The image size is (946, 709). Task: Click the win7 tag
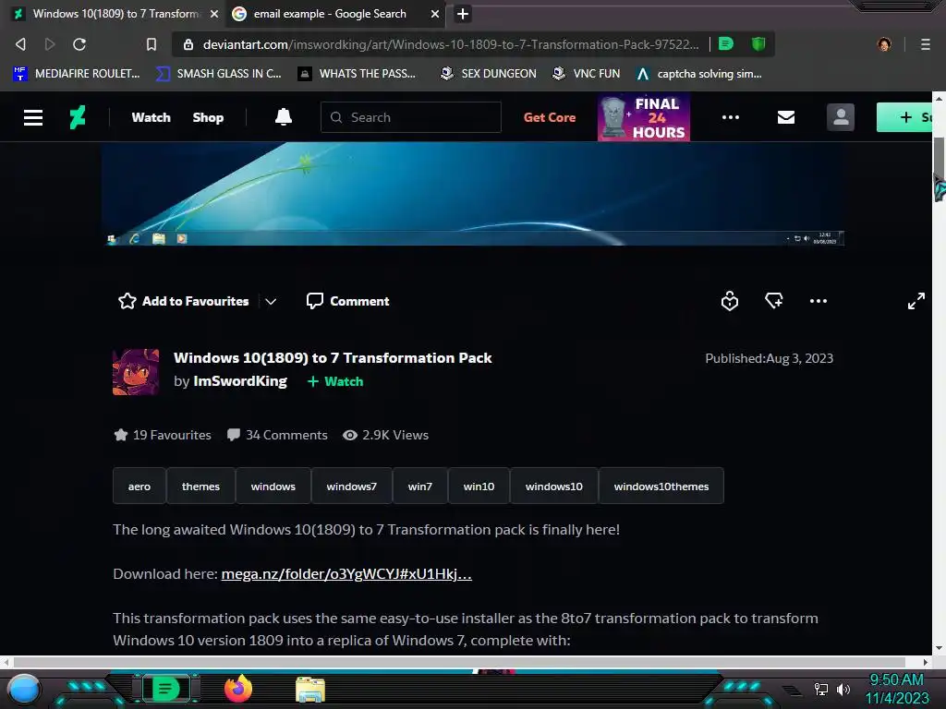(x=420, y=486)
